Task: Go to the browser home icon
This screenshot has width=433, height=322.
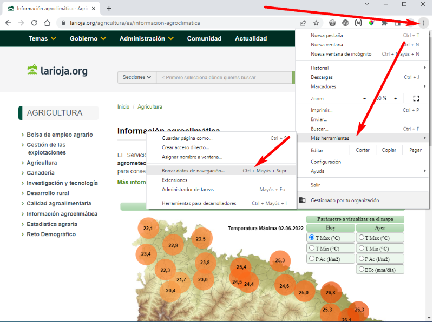Action: (x=47, y=23)
